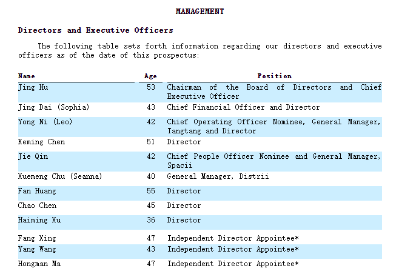Screen dimensions: 399x274
Task: Select the name Fang Xing
Action: pos(37,238)
